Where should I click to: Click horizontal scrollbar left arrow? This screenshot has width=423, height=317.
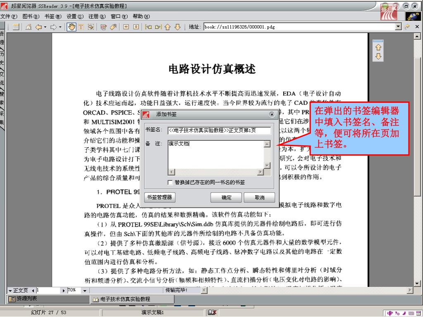pos(204,290)
